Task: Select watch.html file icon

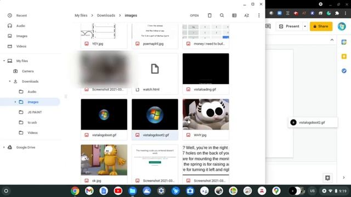Action: (155, 69)
